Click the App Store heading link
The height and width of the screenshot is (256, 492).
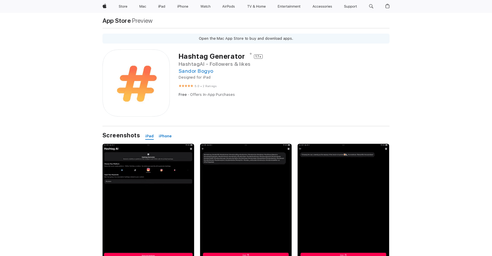point(117,21)
